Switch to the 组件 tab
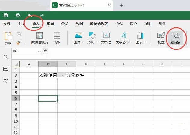Screen dimensions: 190x135 162,24
